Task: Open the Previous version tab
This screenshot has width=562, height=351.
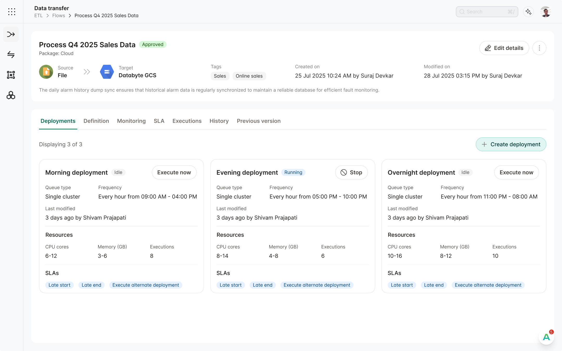Action: click(x=259, y=121)
